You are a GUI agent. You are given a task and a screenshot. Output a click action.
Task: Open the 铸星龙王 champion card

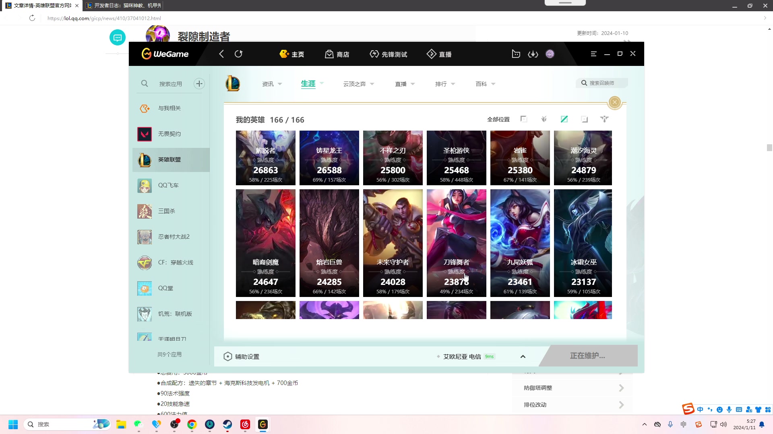tap(329, 158)
